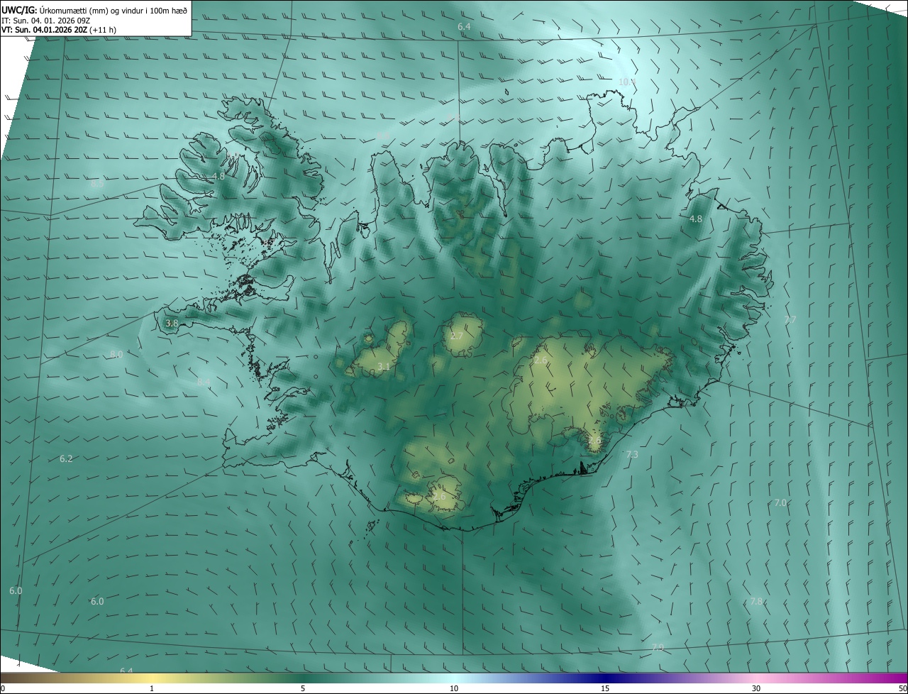908x694 pixels.
Task: Click the 7.9 value label on the map
Action: pyautogui.click(x=658, y=647)
